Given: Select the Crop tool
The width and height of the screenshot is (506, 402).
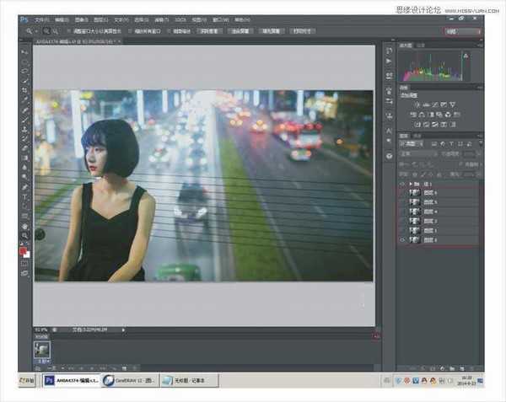Looking at the screenshot, I should (24, 91).
